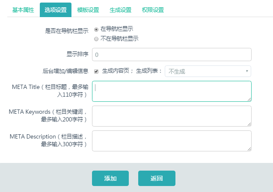Click the META Description textarea resize grip
273x192 pixels.
click(249, 149)
